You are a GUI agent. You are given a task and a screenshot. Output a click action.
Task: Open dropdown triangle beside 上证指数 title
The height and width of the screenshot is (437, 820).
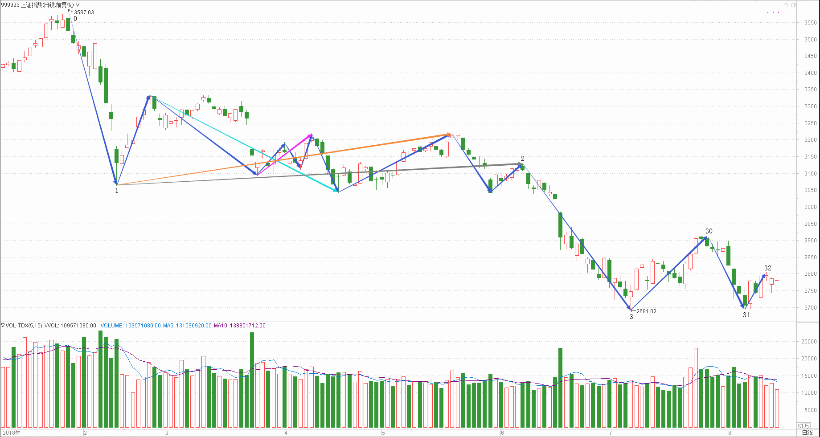tap(78, 5)
